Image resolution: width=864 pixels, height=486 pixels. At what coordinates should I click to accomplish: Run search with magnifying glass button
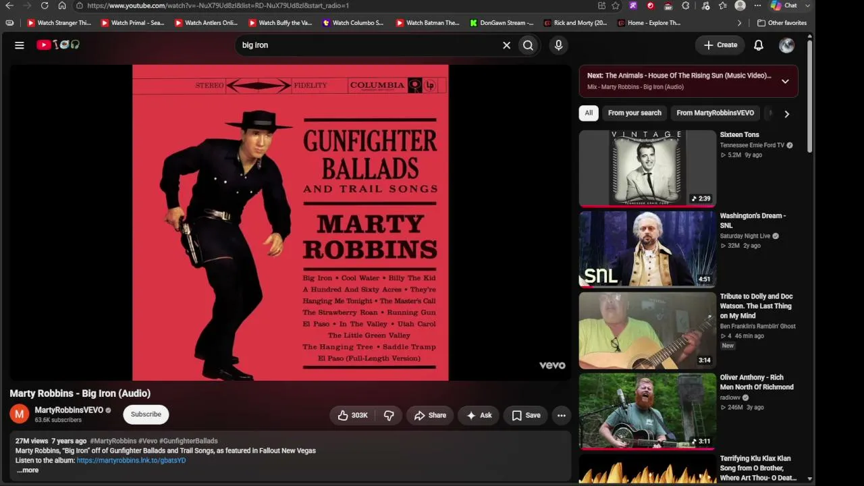(528, 45)
